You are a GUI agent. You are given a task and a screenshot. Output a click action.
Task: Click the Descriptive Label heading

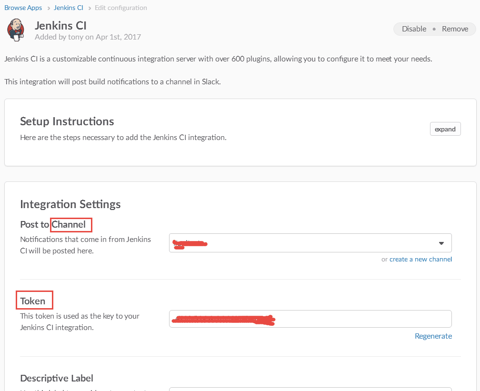coord(57,378)
